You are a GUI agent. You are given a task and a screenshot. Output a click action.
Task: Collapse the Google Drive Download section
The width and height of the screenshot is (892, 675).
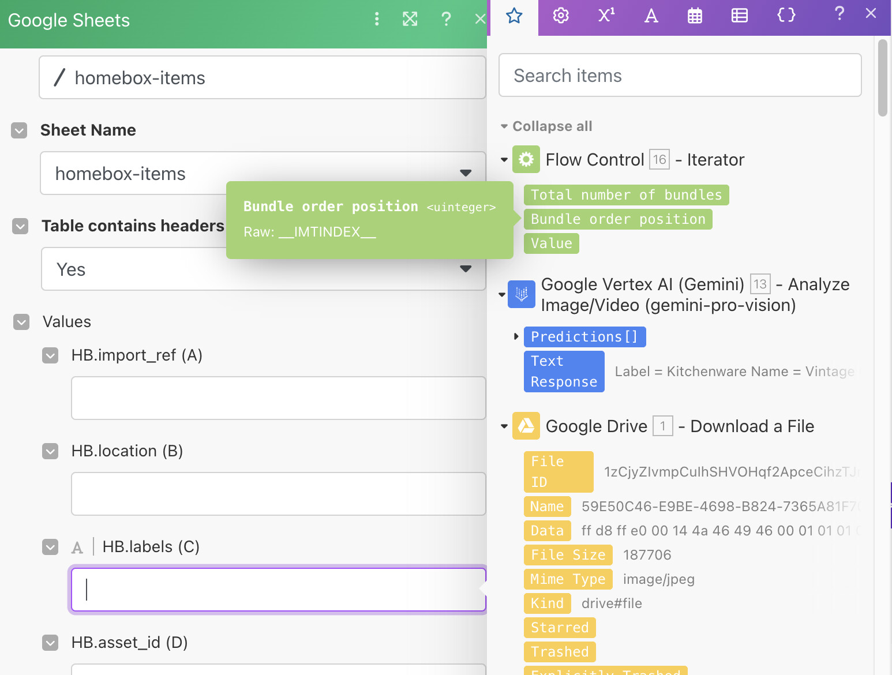click(504, 426)
